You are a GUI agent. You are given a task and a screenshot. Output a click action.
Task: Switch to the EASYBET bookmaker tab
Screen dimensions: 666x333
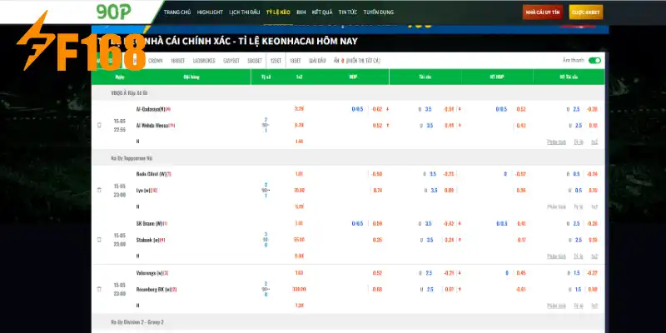pos(231,61)
